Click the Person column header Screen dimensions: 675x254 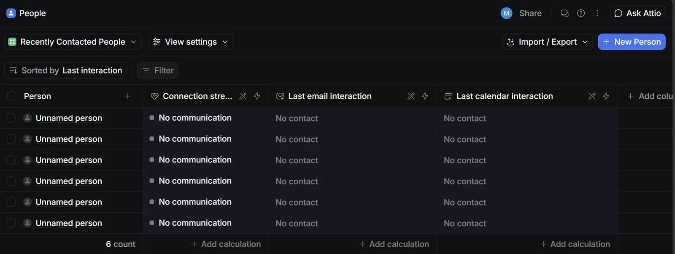[71, 96]
